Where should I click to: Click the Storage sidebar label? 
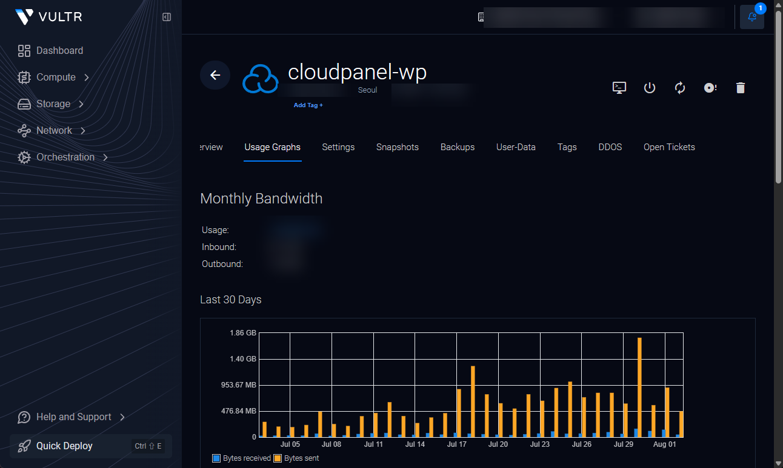(x=53, y=104)
